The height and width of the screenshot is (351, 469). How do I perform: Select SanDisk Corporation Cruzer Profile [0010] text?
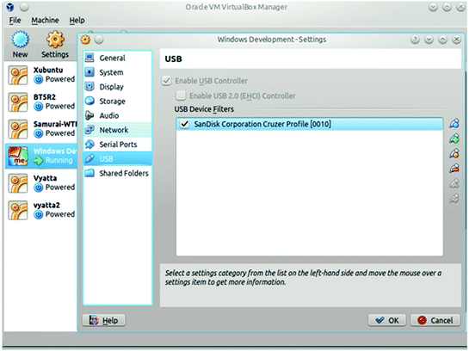[262, 124]
